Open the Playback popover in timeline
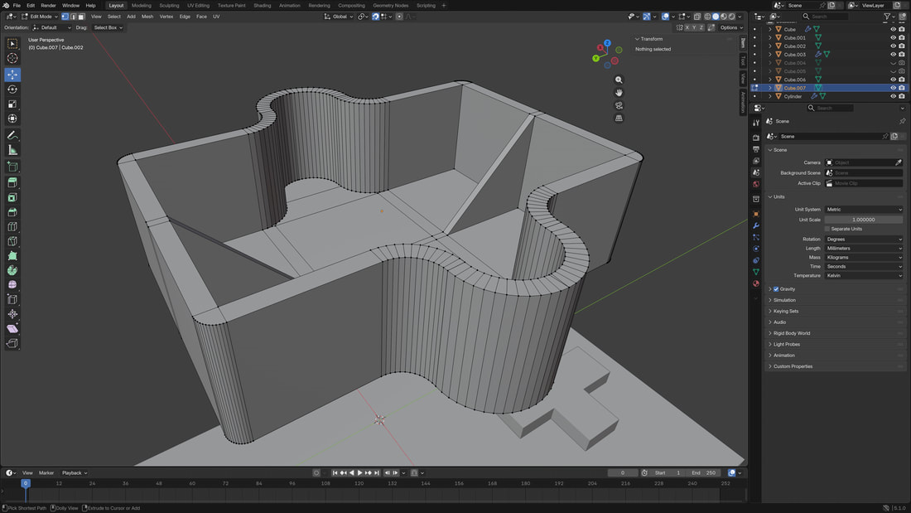The height and width of the screenshot is (513, 911). (x=74, y=473)
